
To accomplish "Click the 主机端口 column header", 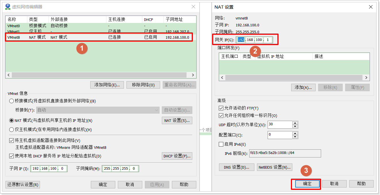I will 230,56.
